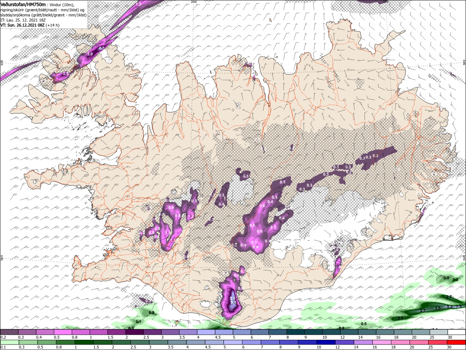Pick the red 30 swatch on green-red scale

coord(456,342)
